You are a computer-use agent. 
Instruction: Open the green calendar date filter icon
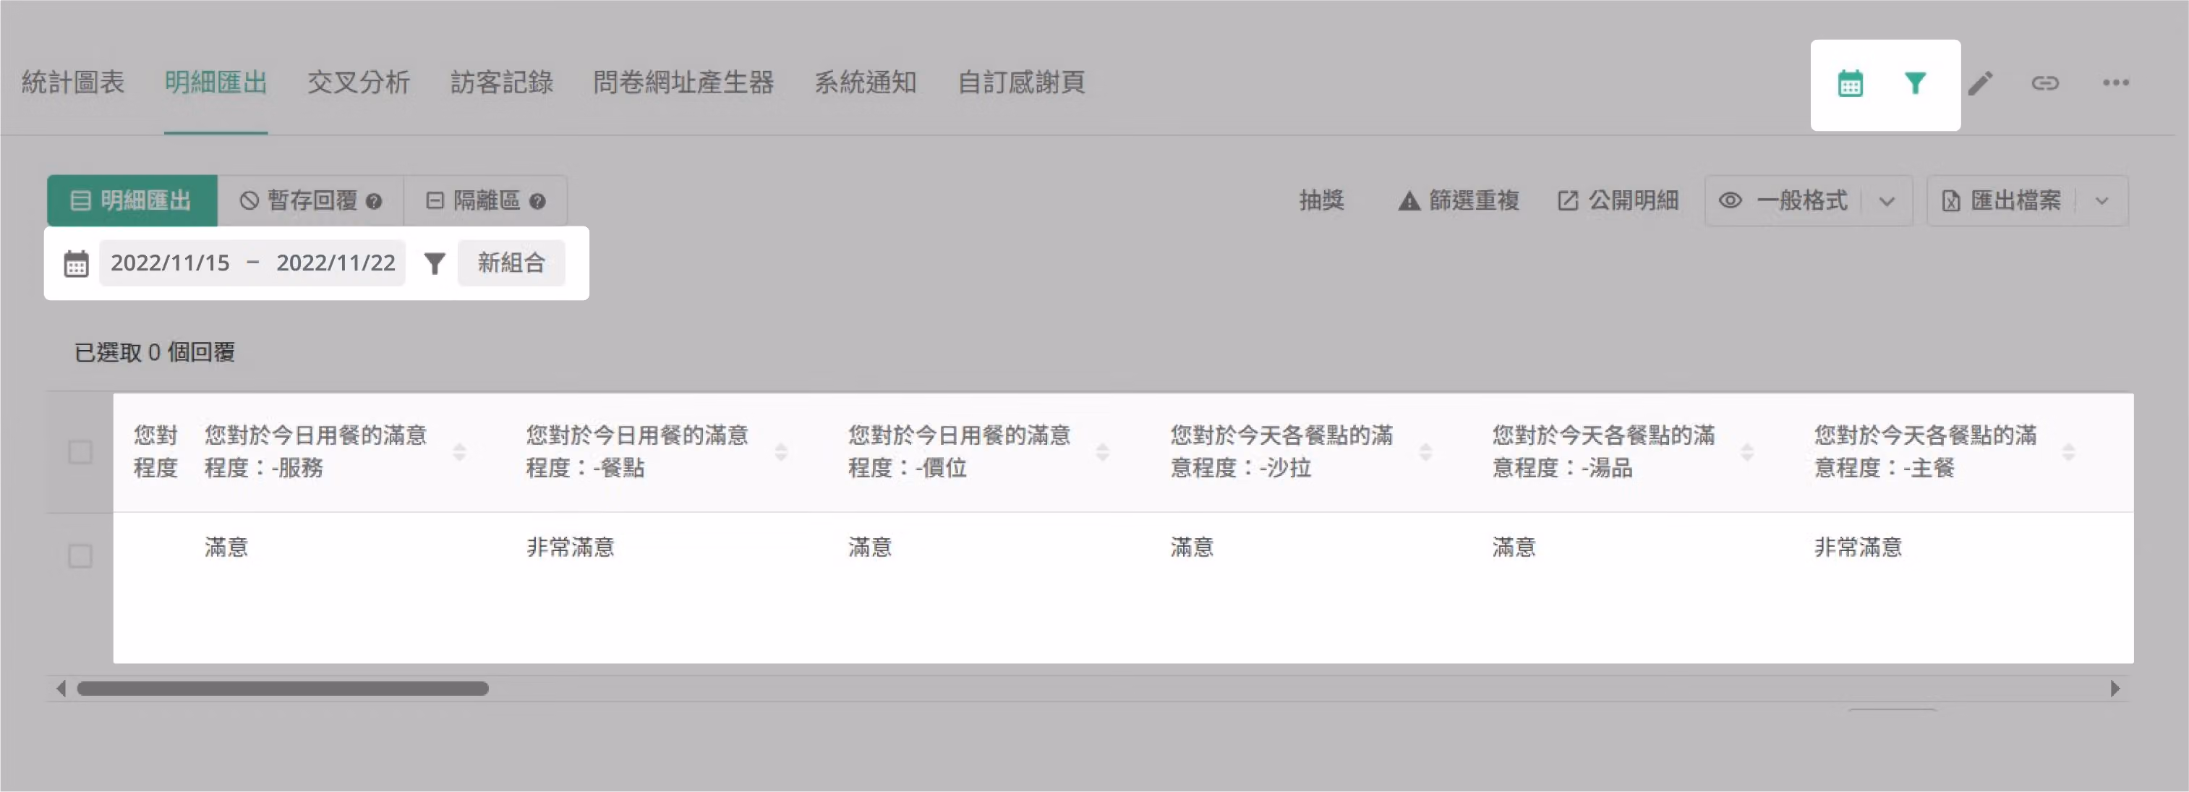[1850, 83]
